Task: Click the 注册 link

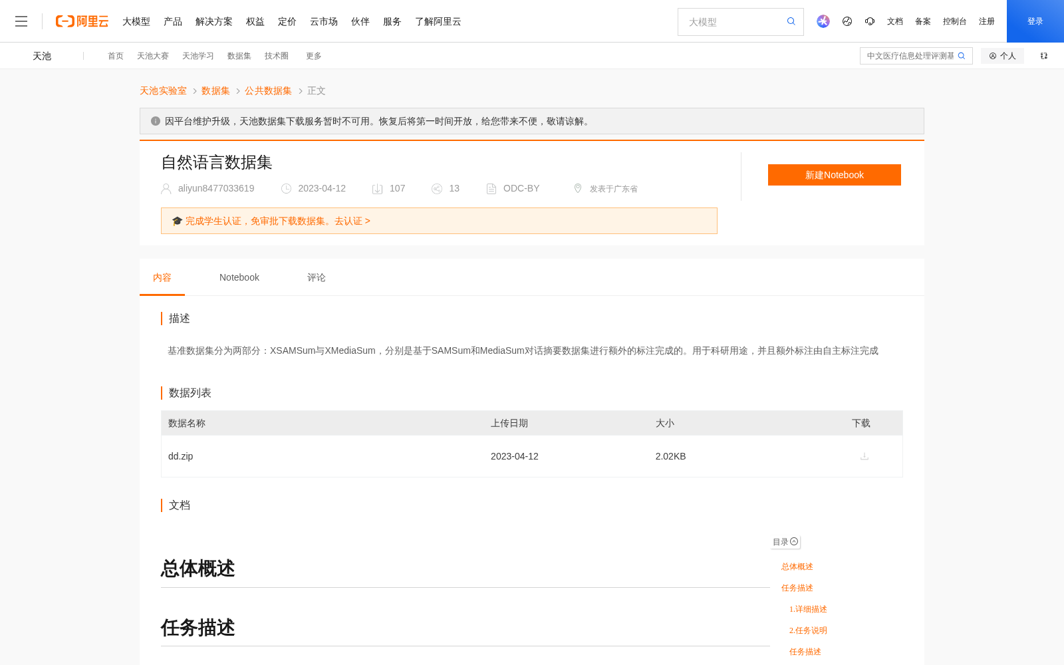Action: (x=987, y=21)
